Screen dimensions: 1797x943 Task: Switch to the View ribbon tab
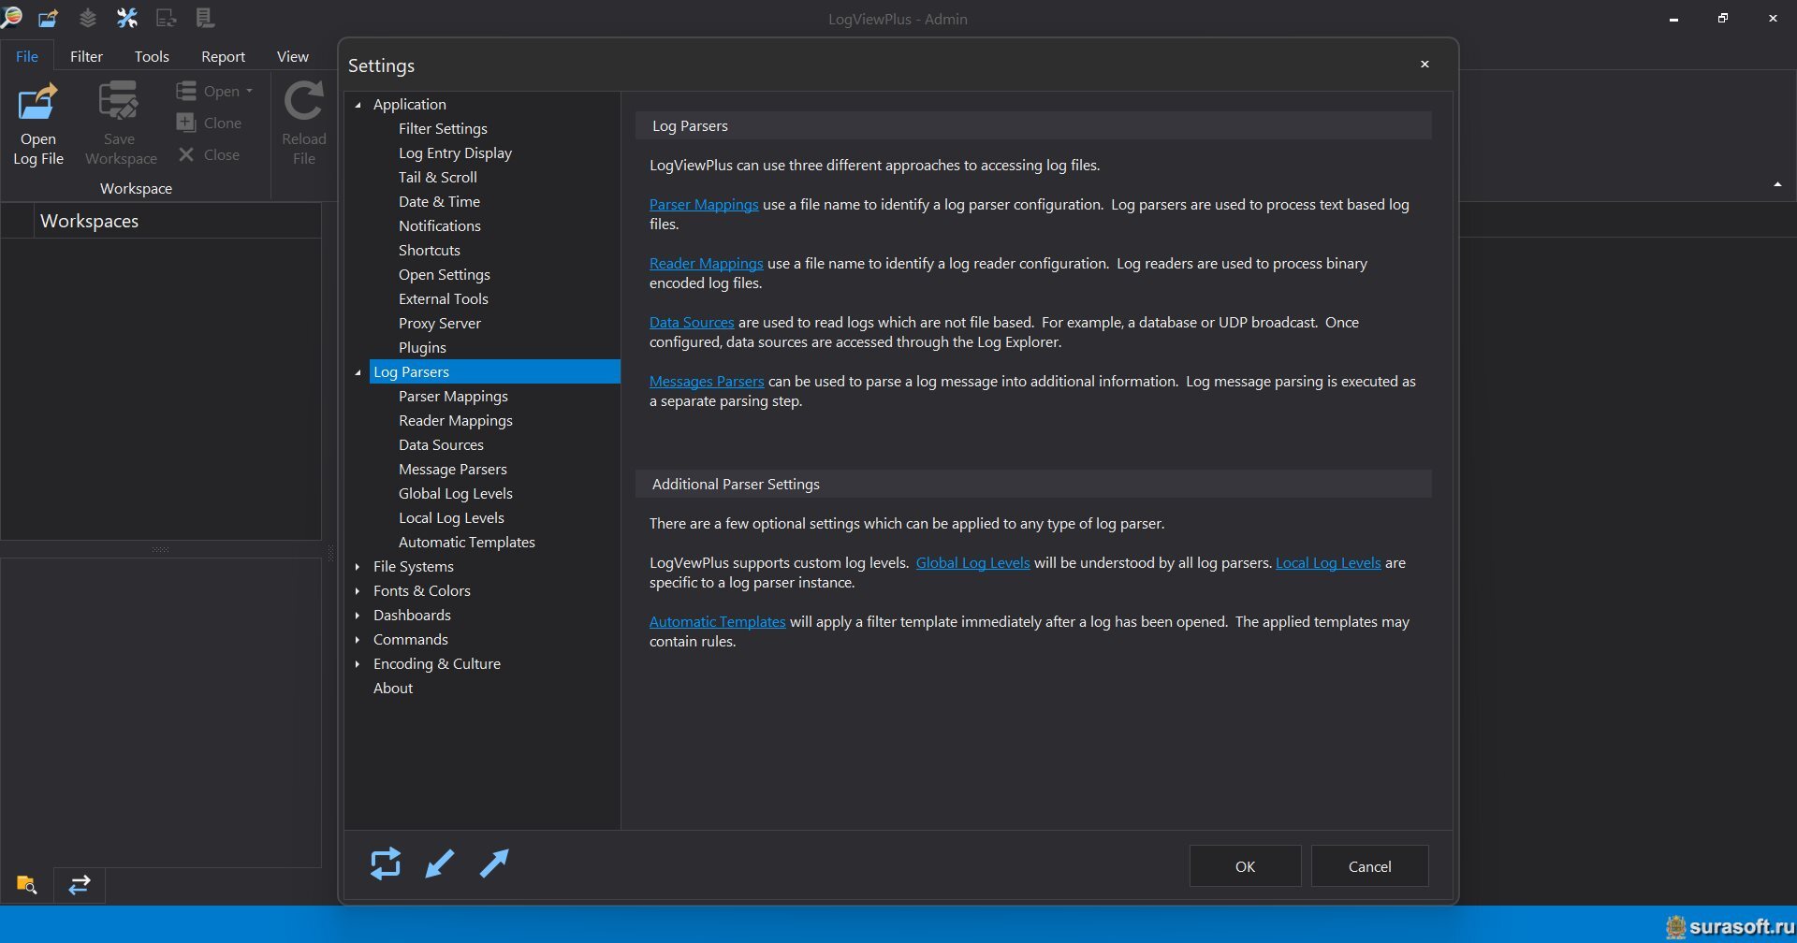(293, 56)
